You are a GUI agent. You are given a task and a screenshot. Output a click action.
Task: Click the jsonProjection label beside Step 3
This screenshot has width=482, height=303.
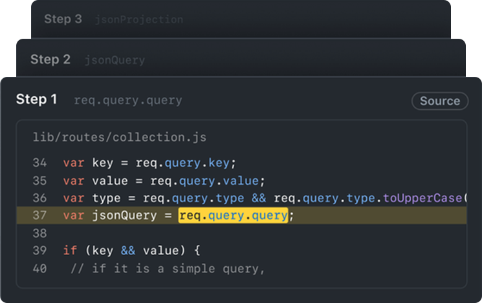point(139,19)
